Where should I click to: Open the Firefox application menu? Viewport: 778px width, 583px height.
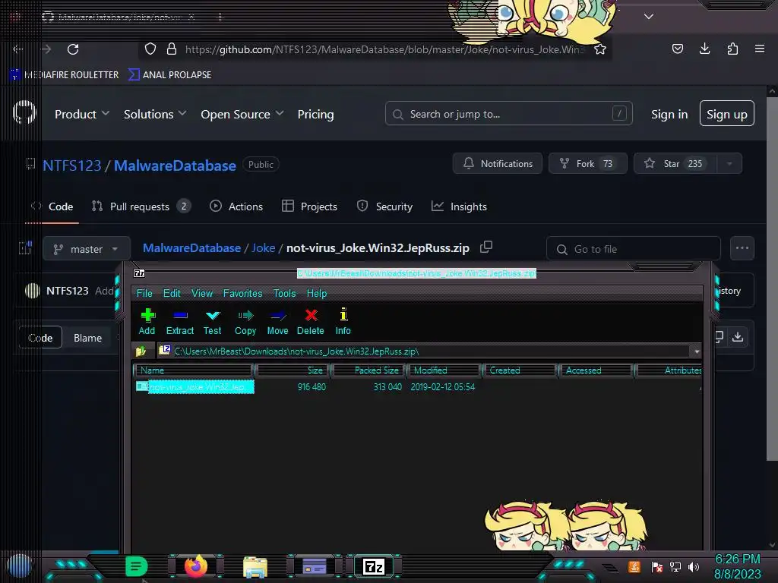[760, 49]
